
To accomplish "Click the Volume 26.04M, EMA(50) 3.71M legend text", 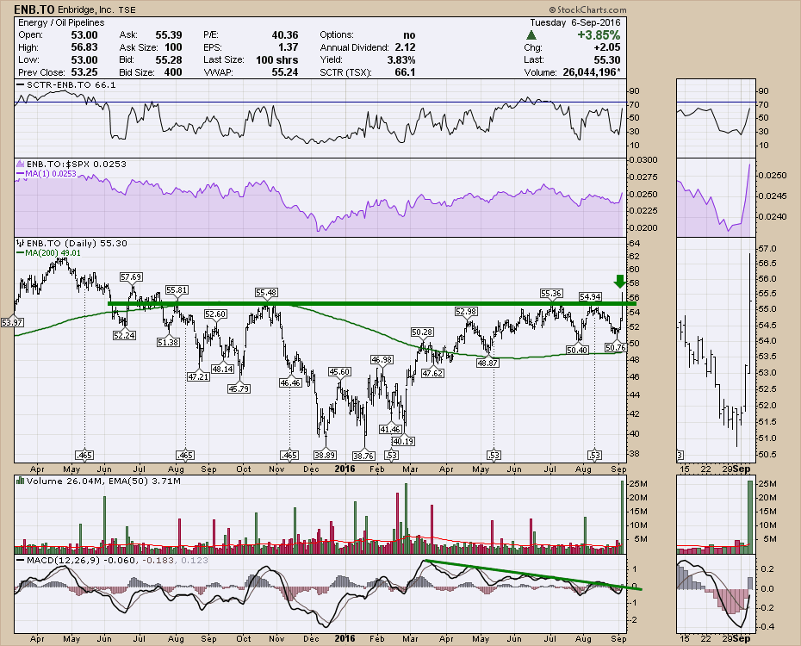I will (103, 481).
